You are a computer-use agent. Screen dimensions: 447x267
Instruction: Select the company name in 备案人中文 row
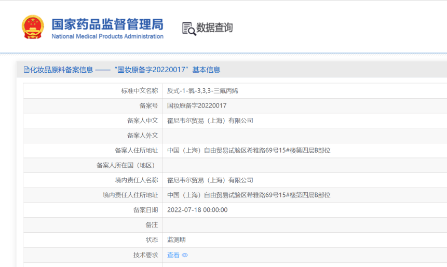210,121
